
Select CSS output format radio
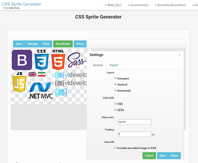tap(115, 104)
